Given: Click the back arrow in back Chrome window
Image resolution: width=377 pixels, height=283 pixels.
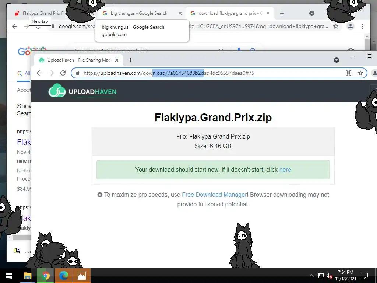Looking at the screenshot, I should 15,26.
